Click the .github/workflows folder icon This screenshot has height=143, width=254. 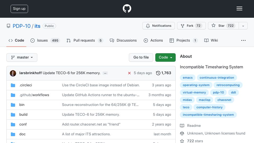tap(13, 95)
